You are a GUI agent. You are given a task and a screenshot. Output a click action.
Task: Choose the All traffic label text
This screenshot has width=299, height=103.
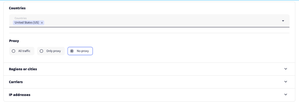(x=24, y=51)
